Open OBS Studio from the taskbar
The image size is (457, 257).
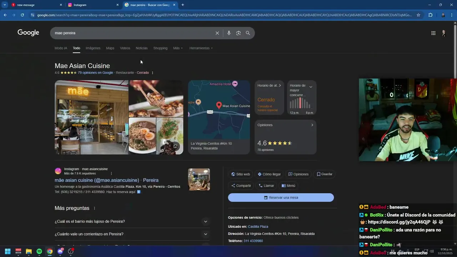pos(71,251)
